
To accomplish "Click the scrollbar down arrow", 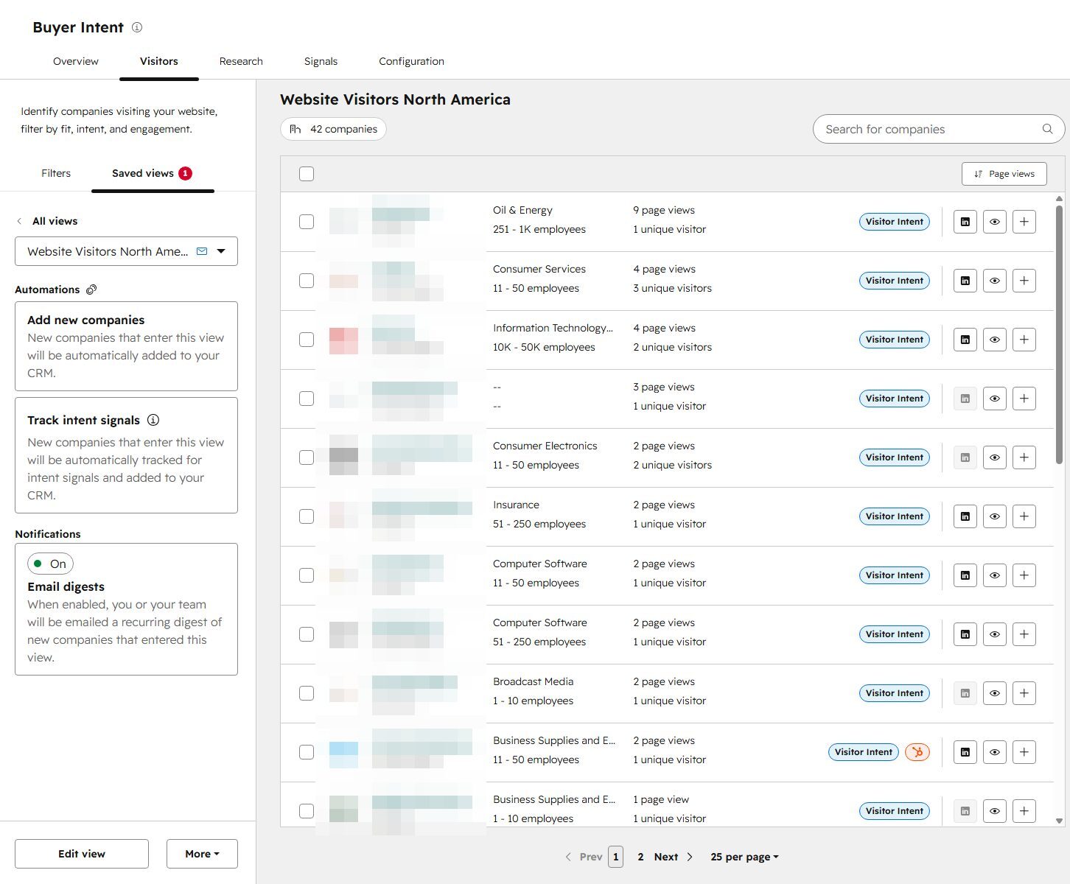I will [1060, 821].
